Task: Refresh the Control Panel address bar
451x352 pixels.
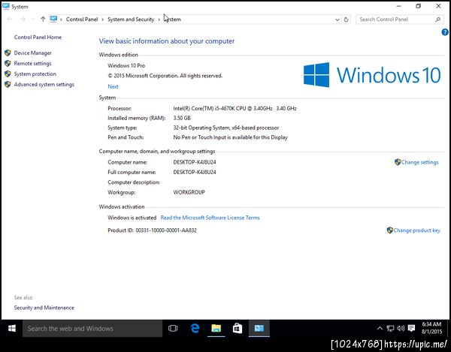Action: [x=347, y=20]
